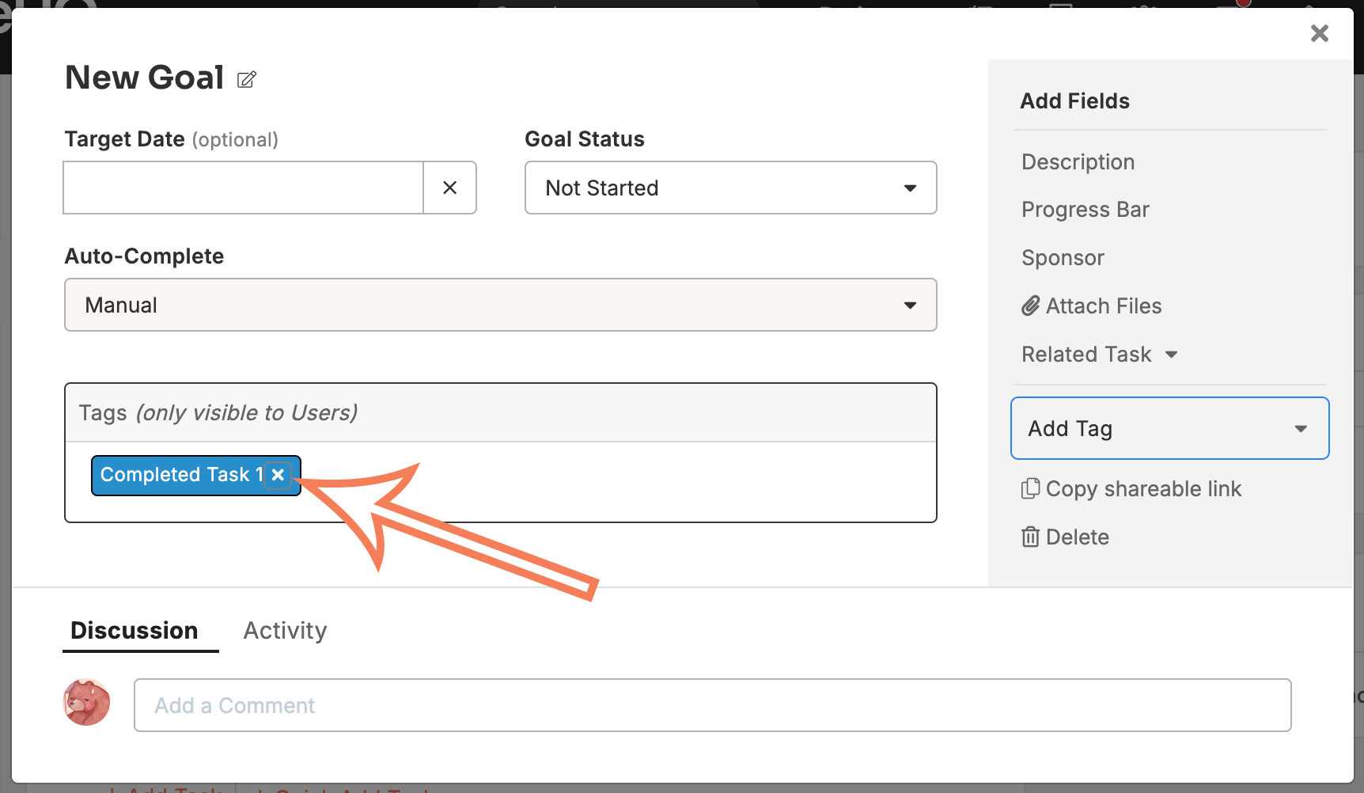Click the Copy shareable link icon

(1030, 488)
